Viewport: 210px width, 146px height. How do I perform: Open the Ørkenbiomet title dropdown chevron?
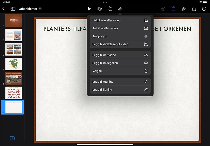[x=40, y=9]
